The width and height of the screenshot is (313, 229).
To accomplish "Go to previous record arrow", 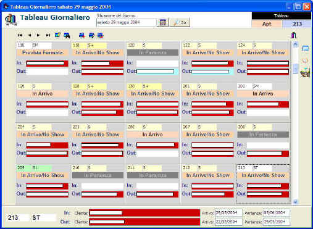I will pos(30,35).
